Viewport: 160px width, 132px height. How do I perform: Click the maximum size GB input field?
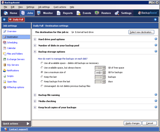tap(98, 73)
